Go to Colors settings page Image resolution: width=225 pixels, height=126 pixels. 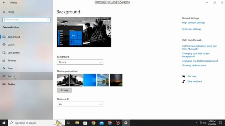26,45
